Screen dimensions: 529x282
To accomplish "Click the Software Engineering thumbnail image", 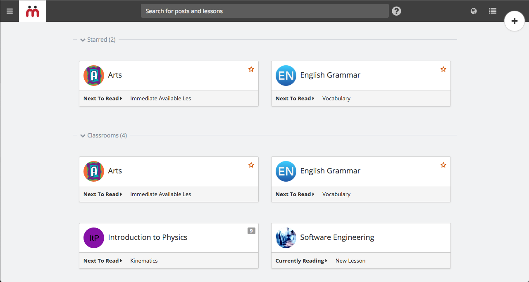I will click(x=286, y=238).
